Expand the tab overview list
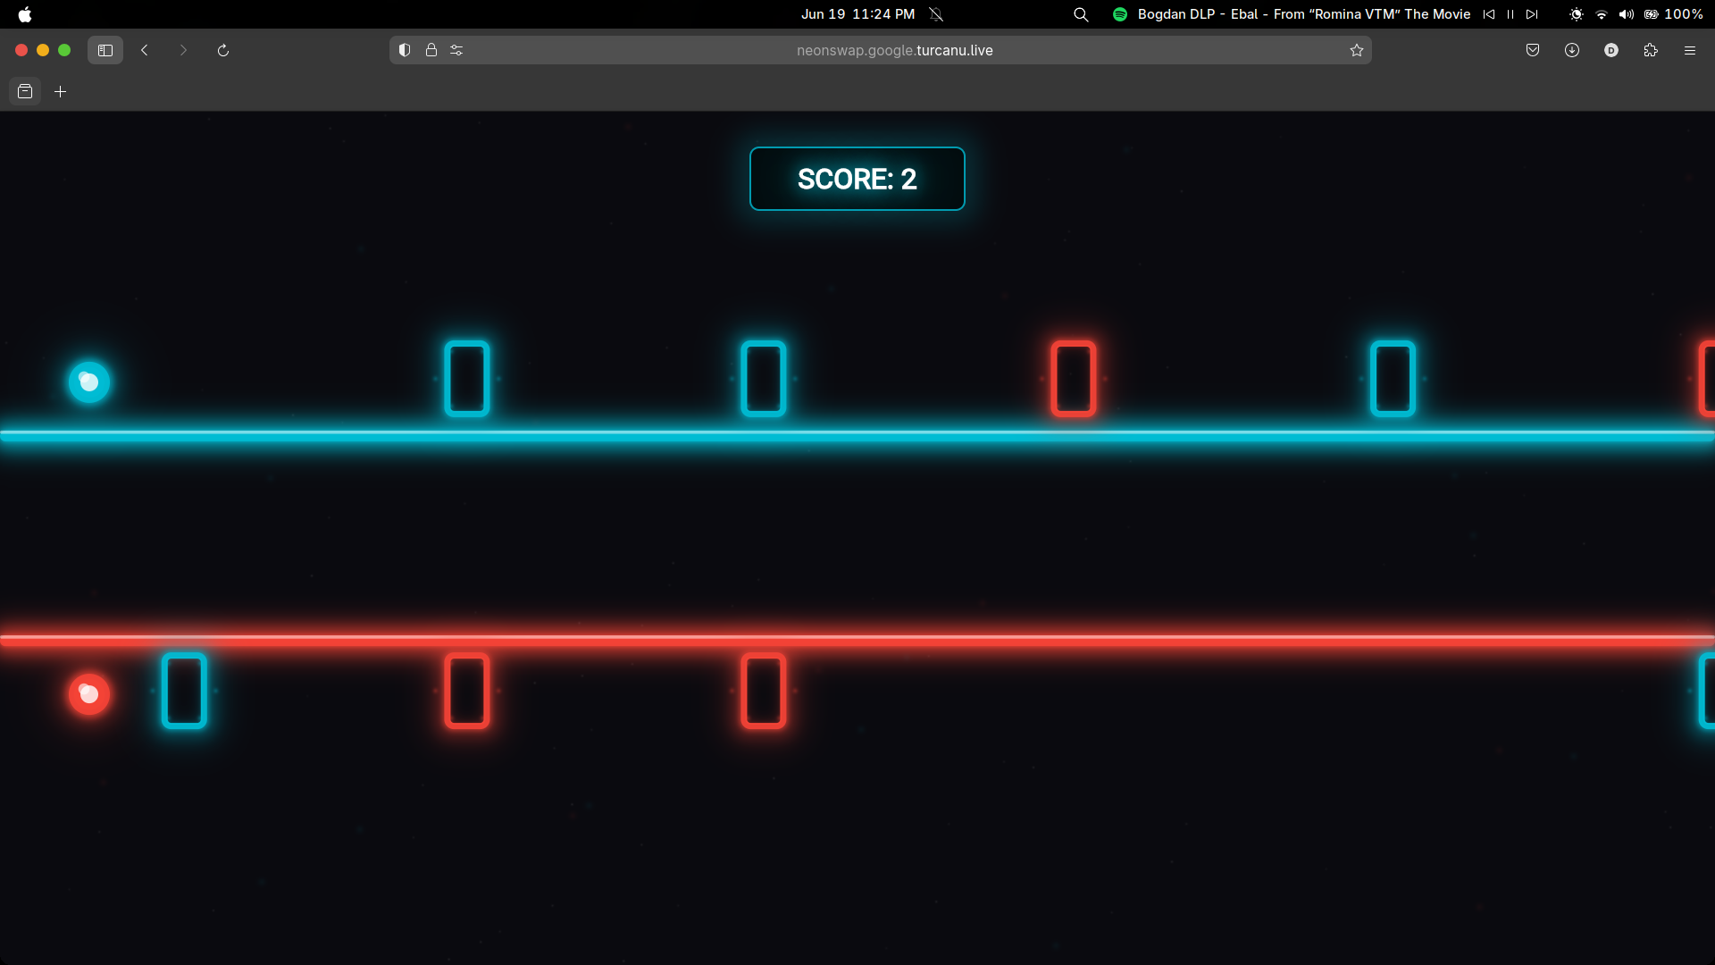Screen dimensions: 1715x965 click(25, 91)
